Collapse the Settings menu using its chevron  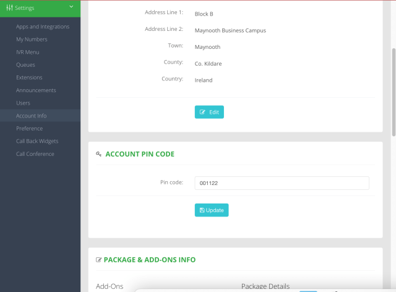(72, 7)
